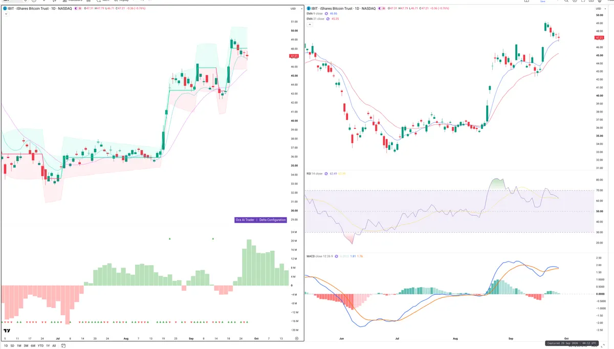614x349 pixels.
Task: Click the IBIT symbol logo in left chart
Action: [x=5, y=8]
